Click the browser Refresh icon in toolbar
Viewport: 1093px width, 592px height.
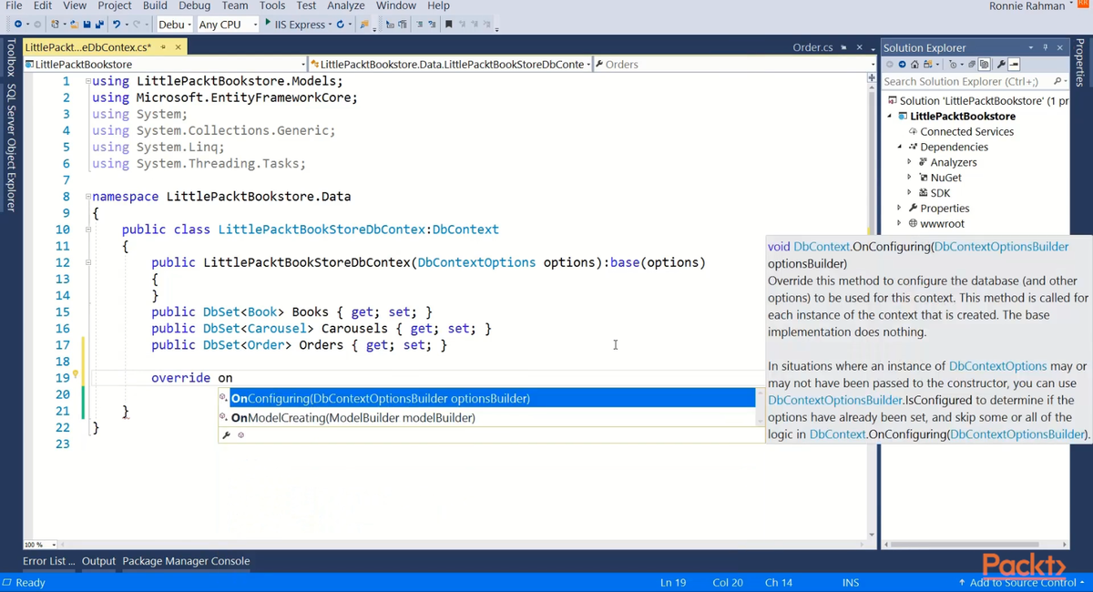click(342, 25)
